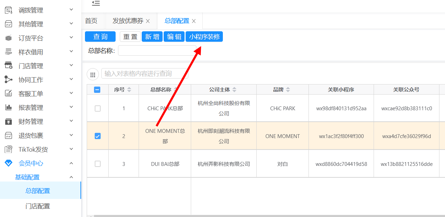Close the 发放优惠券 tab
Image resolution: width=445 pixels, height=217 pixels.
[x=148, y=21]
